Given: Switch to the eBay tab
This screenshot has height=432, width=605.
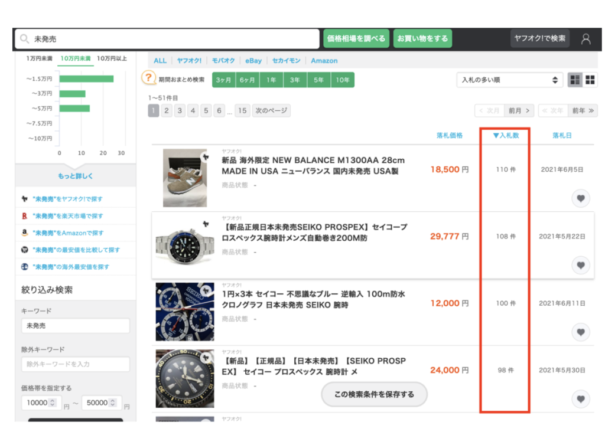Looking at the screenshot, I should pyautogui.click(x=253, y=61).
